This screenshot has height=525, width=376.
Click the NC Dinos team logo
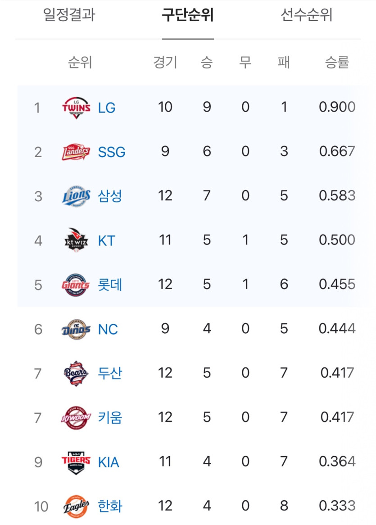coord(76,329)
